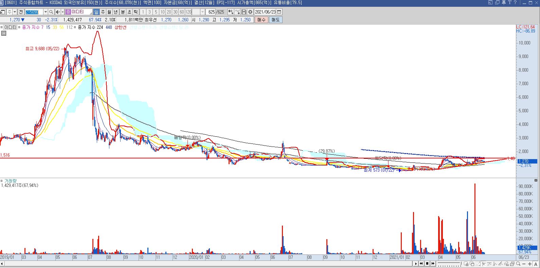Open the custom interval dropdown arrow
540x268 pixels.
click(203, 12)
